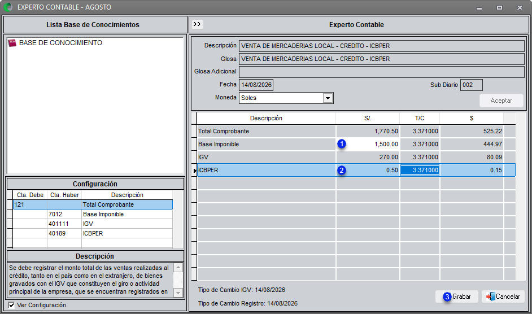The height and width of the screenshot is (314, 532).
Task: Click the Cta. Debe column header
Action: 30,195
